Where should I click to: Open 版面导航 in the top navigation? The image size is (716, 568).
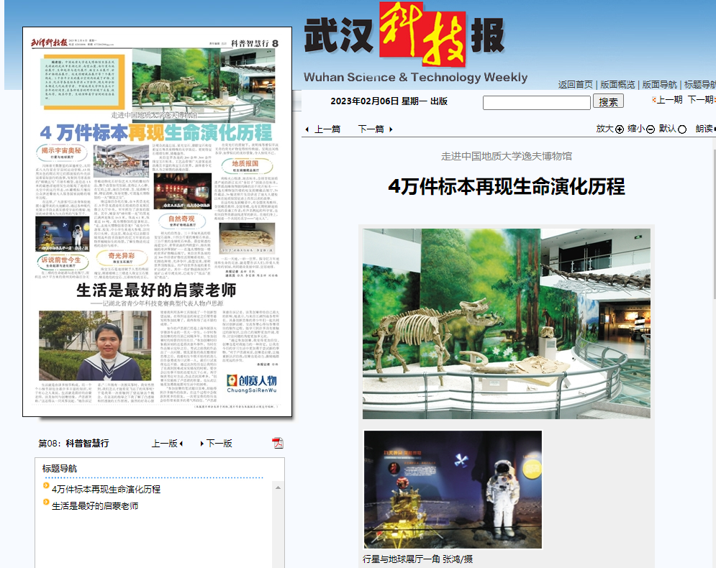click(x=659, y=84)
